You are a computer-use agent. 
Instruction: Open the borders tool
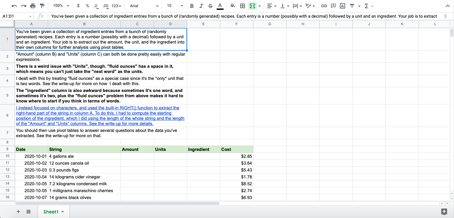point(243,6)
